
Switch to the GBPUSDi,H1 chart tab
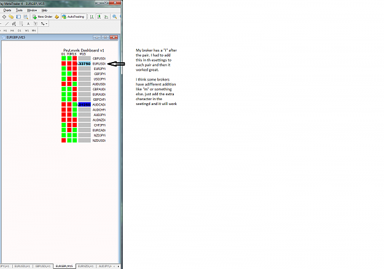(43, 266)
